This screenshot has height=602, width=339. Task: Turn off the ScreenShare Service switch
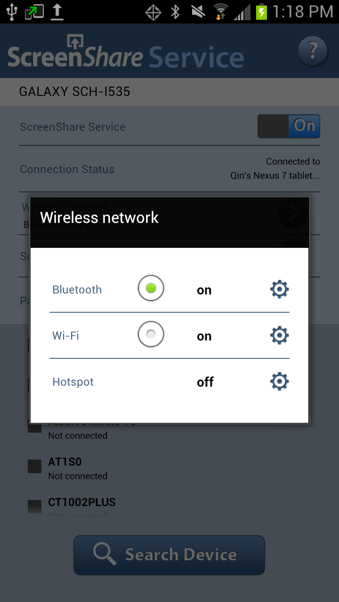(289, 126)
